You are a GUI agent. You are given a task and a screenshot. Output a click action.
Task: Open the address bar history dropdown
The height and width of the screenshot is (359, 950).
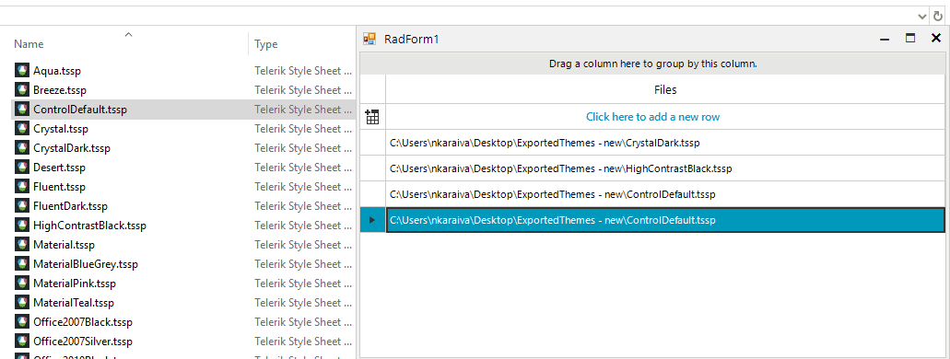click(922, 17)
